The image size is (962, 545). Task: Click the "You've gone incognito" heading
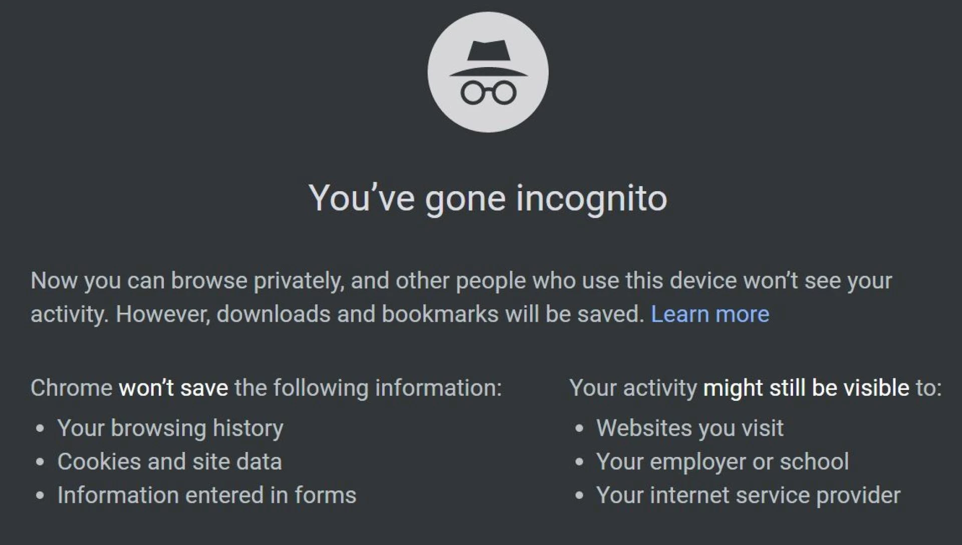tap(488, 199)
